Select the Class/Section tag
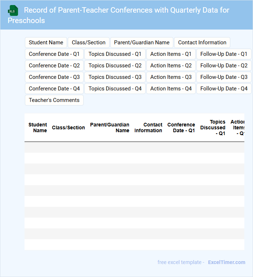The image size is (253, 277). (x=89, y=43)
